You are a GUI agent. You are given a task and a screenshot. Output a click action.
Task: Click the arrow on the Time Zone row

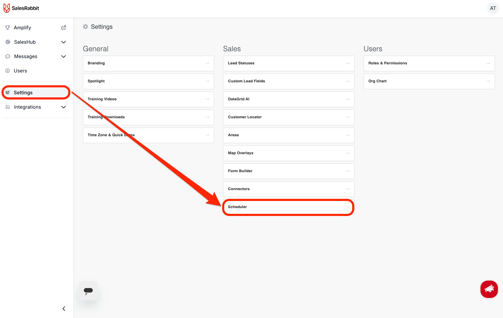click(207, 135)
